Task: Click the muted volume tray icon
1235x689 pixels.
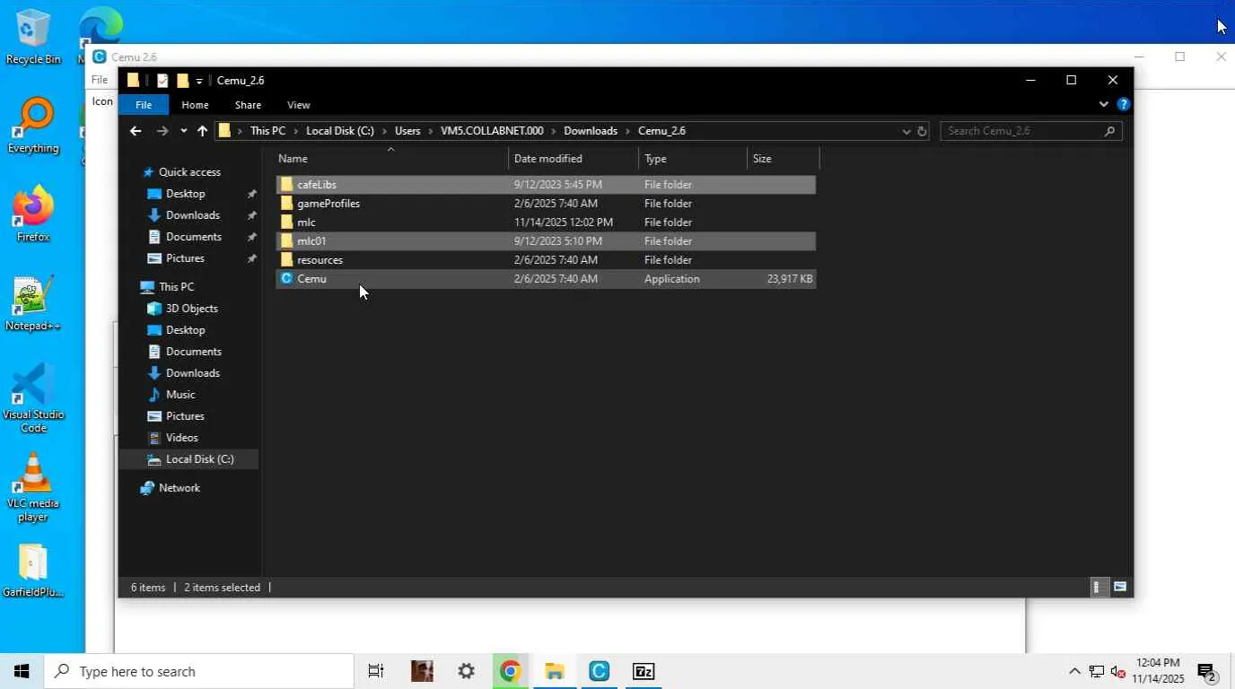Action: [x=1118, y=671]
